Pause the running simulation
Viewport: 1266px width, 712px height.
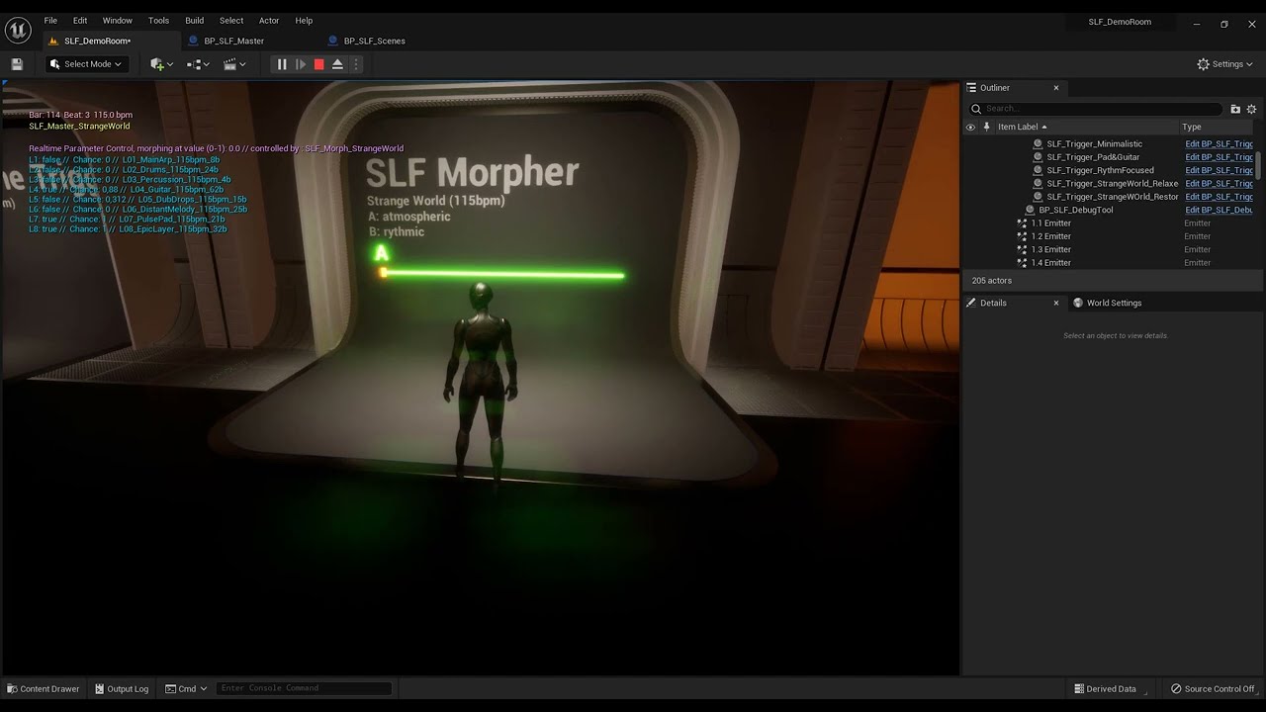point(281,64)
